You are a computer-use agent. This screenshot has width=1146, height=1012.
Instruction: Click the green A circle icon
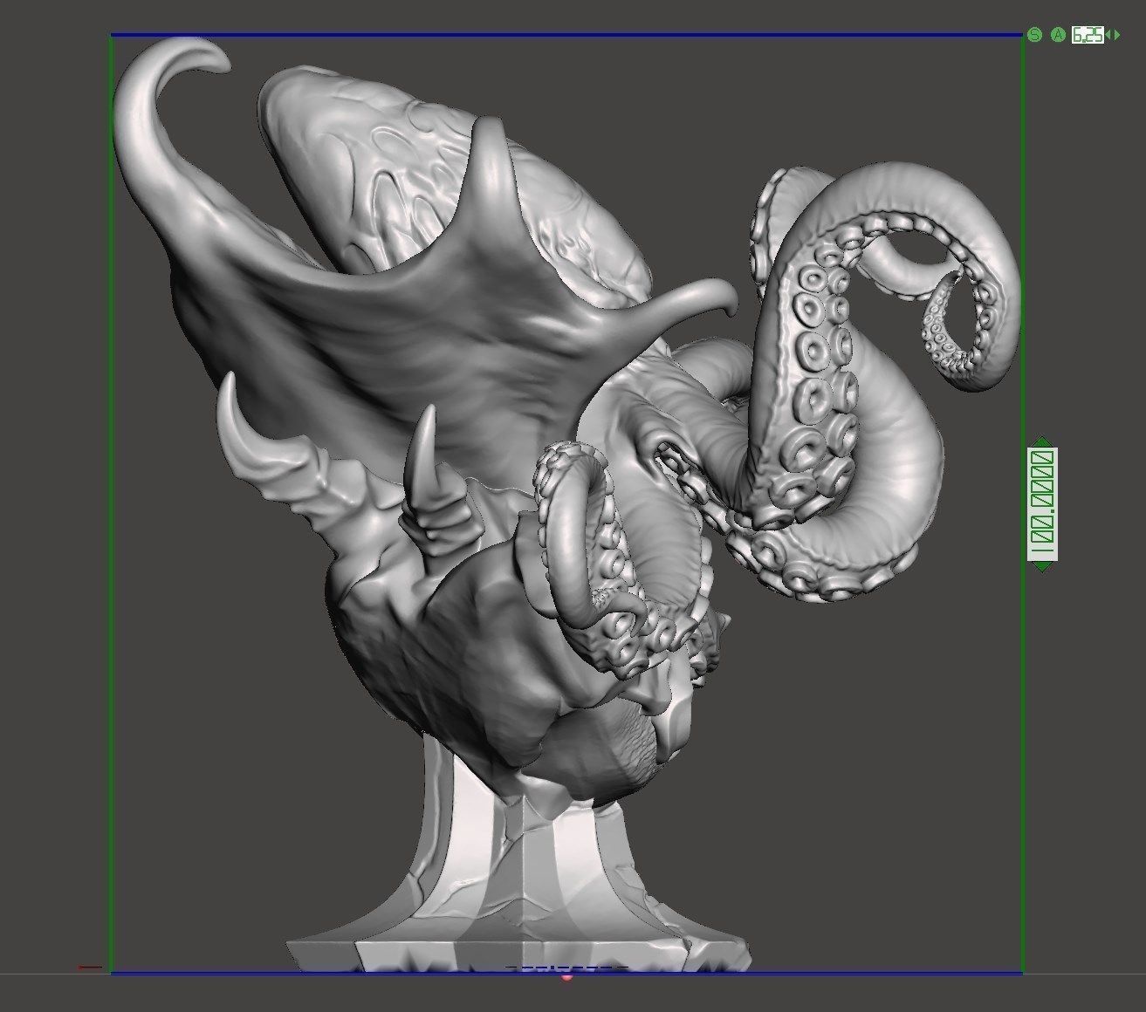1059,35
